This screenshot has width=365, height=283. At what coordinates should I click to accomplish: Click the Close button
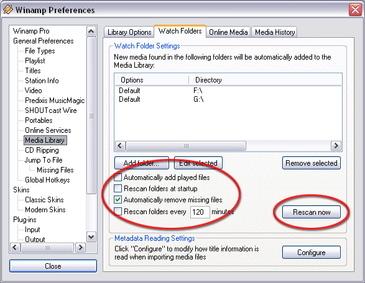point(53,266)
